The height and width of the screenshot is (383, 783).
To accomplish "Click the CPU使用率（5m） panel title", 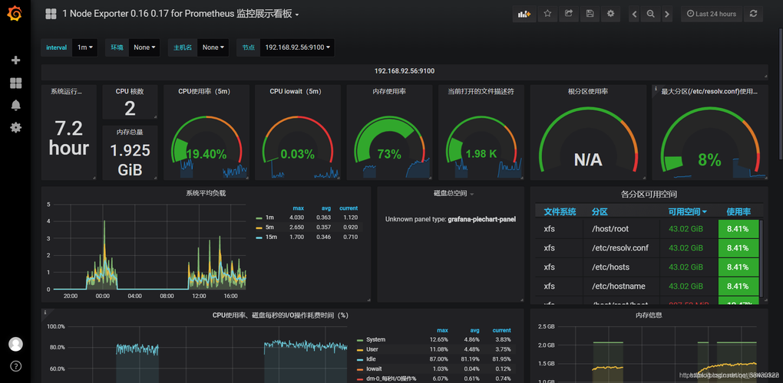I will click(x=204, y=92).
